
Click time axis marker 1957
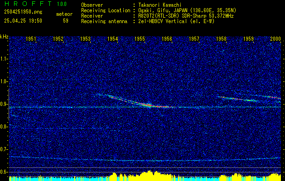point(194,38)
